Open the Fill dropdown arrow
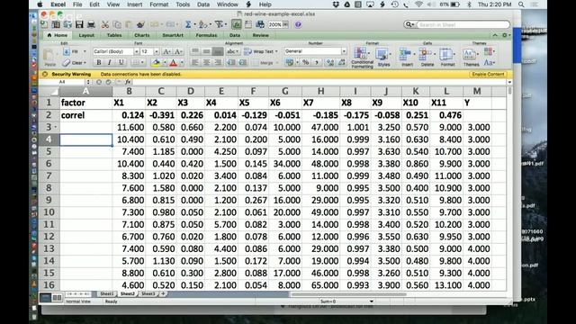Viewport: 576px width, 324px height. [x=85, y=51]
